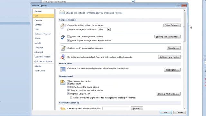The image size is (206, 116).
Task: Cancel the Outlook Options dialog
Action: click(180, 112)
